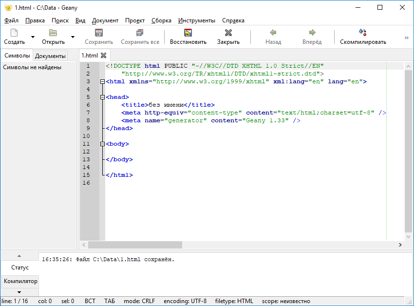Click the Вперёд navigation arrow icon
414x306 pixels.
pyautogui.click(x=312, y=33)
